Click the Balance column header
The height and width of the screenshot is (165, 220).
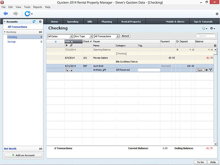204,42
